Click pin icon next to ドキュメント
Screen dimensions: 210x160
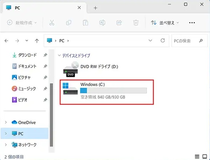(45, 66)
